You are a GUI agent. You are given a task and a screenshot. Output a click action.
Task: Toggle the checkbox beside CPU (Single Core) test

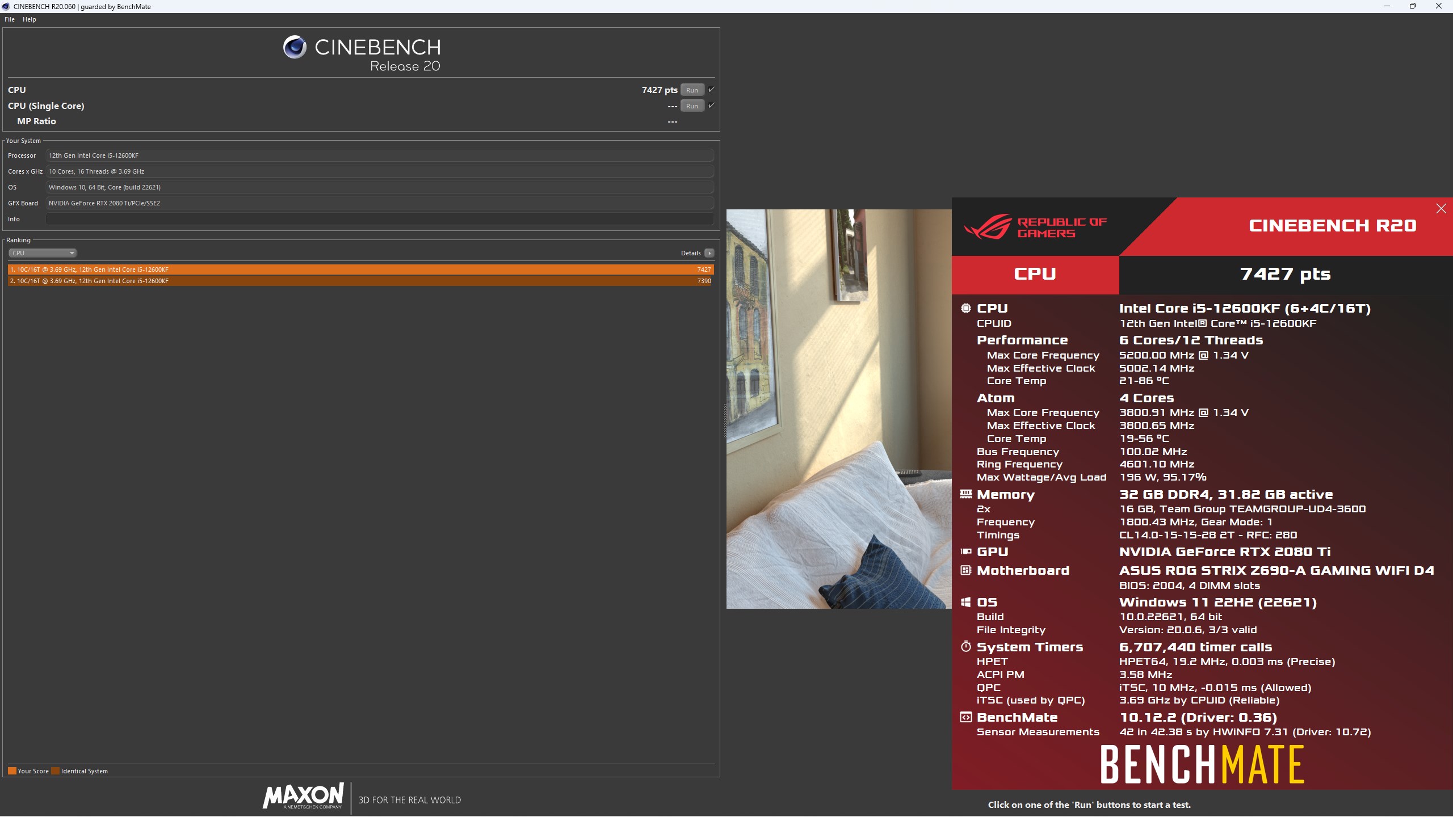(711, 106)
